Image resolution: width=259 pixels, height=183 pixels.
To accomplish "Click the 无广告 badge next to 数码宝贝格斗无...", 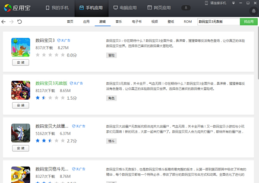I will point(79,169).
